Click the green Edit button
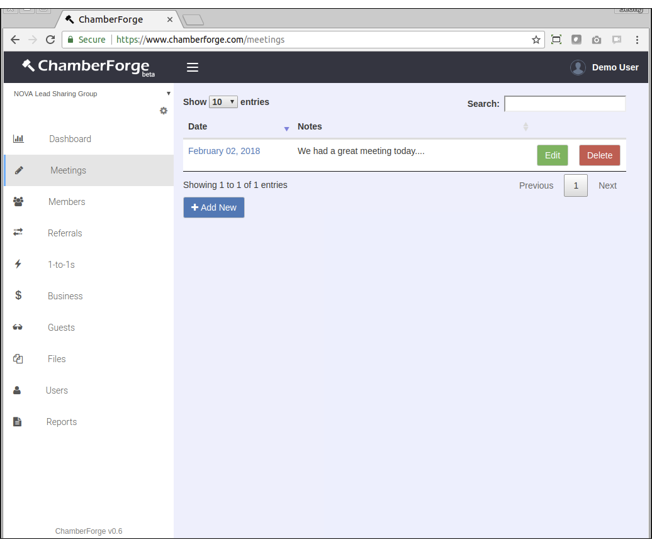This screenshot has width=652, height=547. click(x=552, y=155)
